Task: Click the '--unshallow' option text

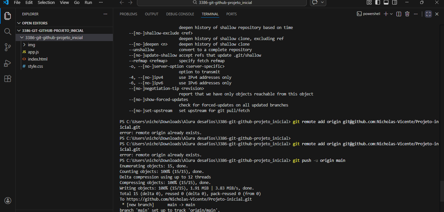Action: pos(141,50)
